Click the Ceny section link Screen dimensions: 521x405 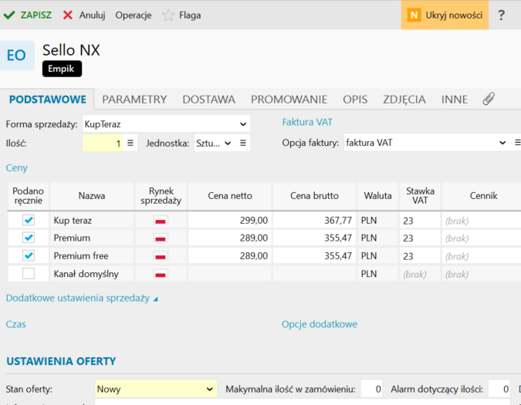coord(17,168)
